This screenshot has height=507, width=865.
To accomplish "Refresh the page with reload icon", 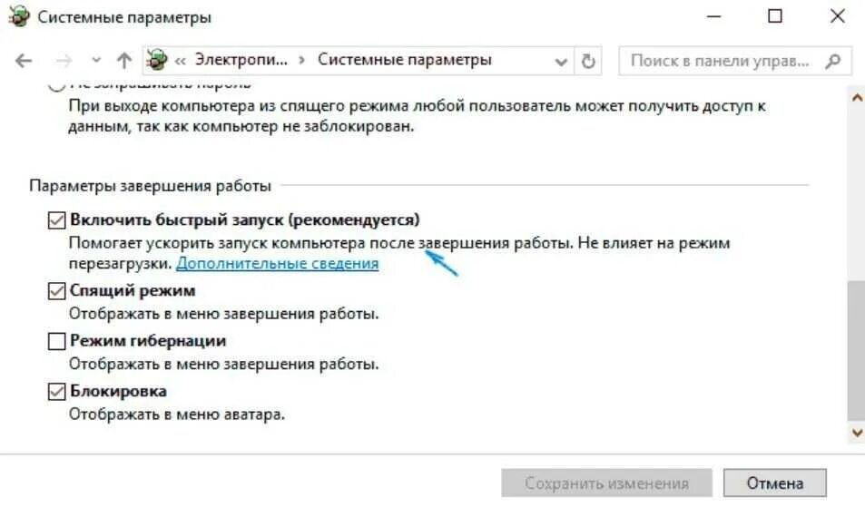I will click(588, 61).
